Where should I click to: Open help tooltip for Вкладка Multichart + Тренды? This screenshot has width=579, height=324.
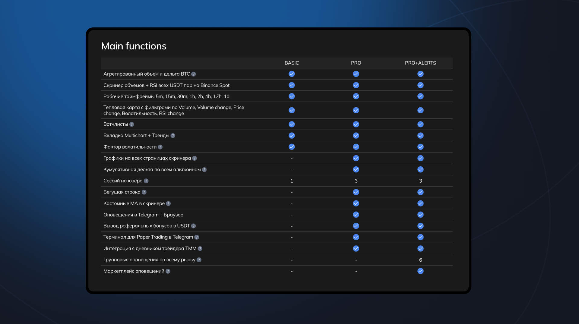pos(173,136)
